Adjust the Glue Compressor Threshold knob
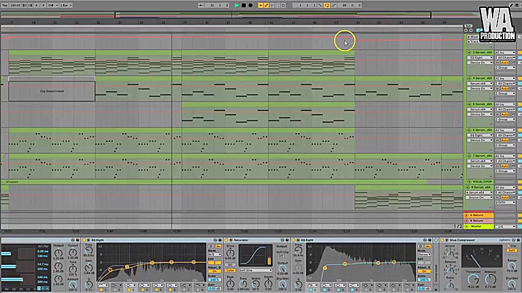The width and height of the screenshot is (522, 293). [473, 280]
